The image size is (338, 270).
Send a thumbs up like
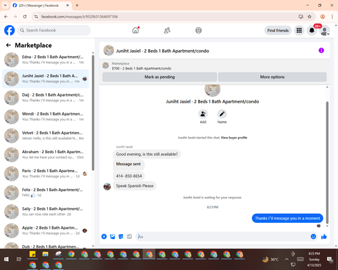324,236
